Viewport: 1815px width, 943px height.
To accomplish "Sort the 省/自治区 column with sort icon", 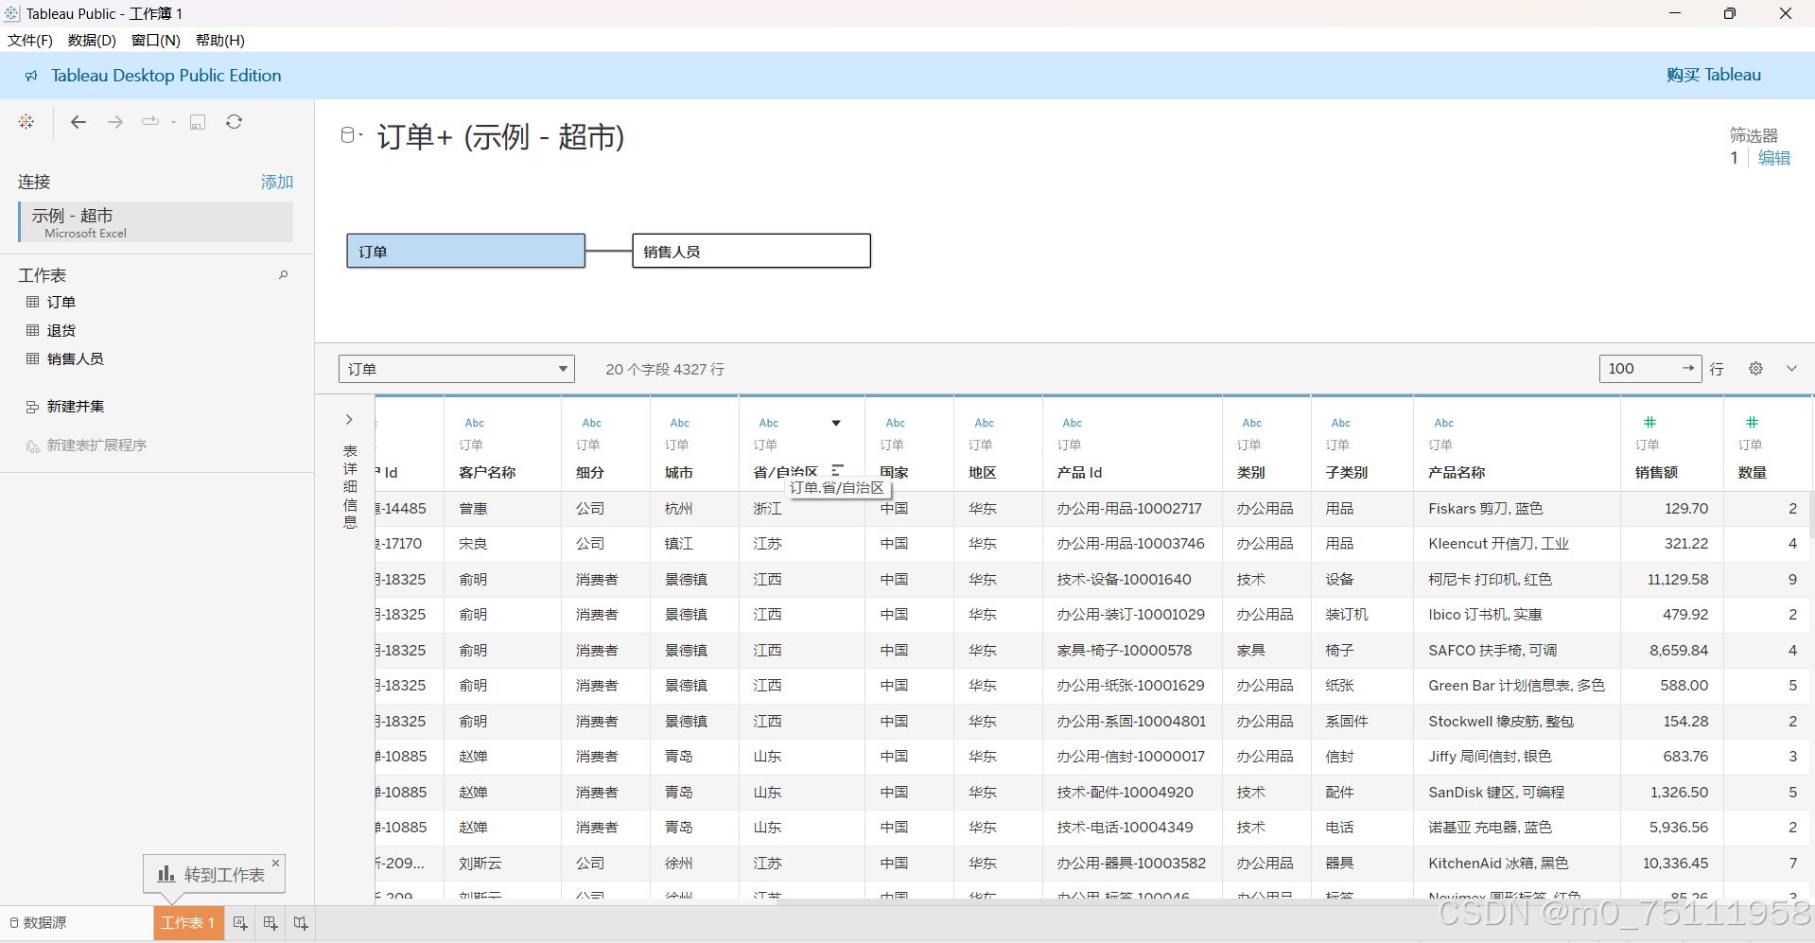I will point(837,470).
